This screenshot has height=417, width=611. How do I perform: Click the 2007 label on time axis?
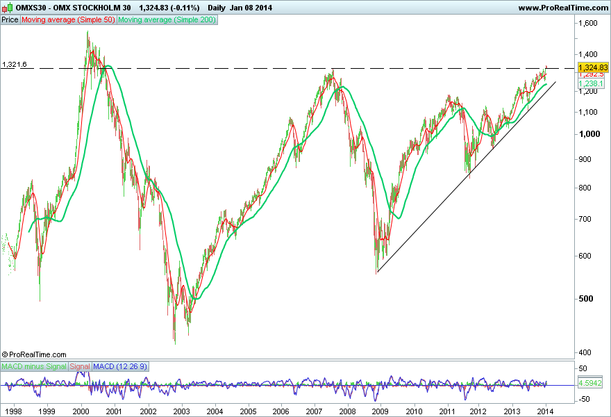[x=314, y=411]
